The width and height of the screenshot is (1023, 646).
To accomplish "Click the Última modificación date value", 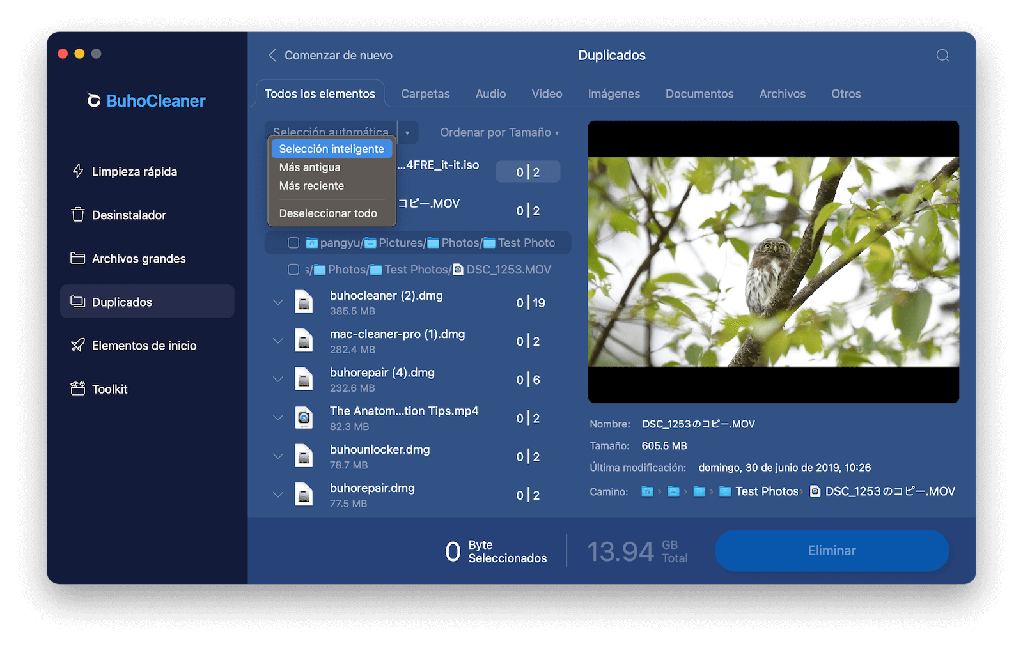I will click(x=785, y=468).
